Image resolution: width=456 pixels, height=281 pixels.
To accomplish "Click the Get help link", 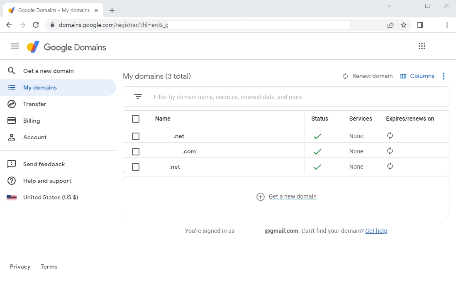I will point(376,231).
